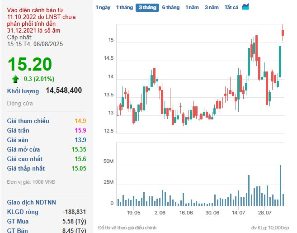The width and height of the screenshot is (297, 233).
Task: Click the red warning notice text
Action: coord(36,20)
